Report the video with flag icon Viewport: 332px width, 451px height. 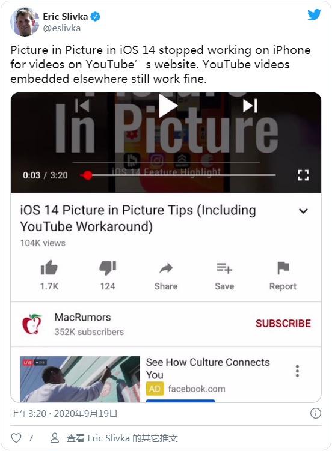pyautogui.click(x=283, y=268)
